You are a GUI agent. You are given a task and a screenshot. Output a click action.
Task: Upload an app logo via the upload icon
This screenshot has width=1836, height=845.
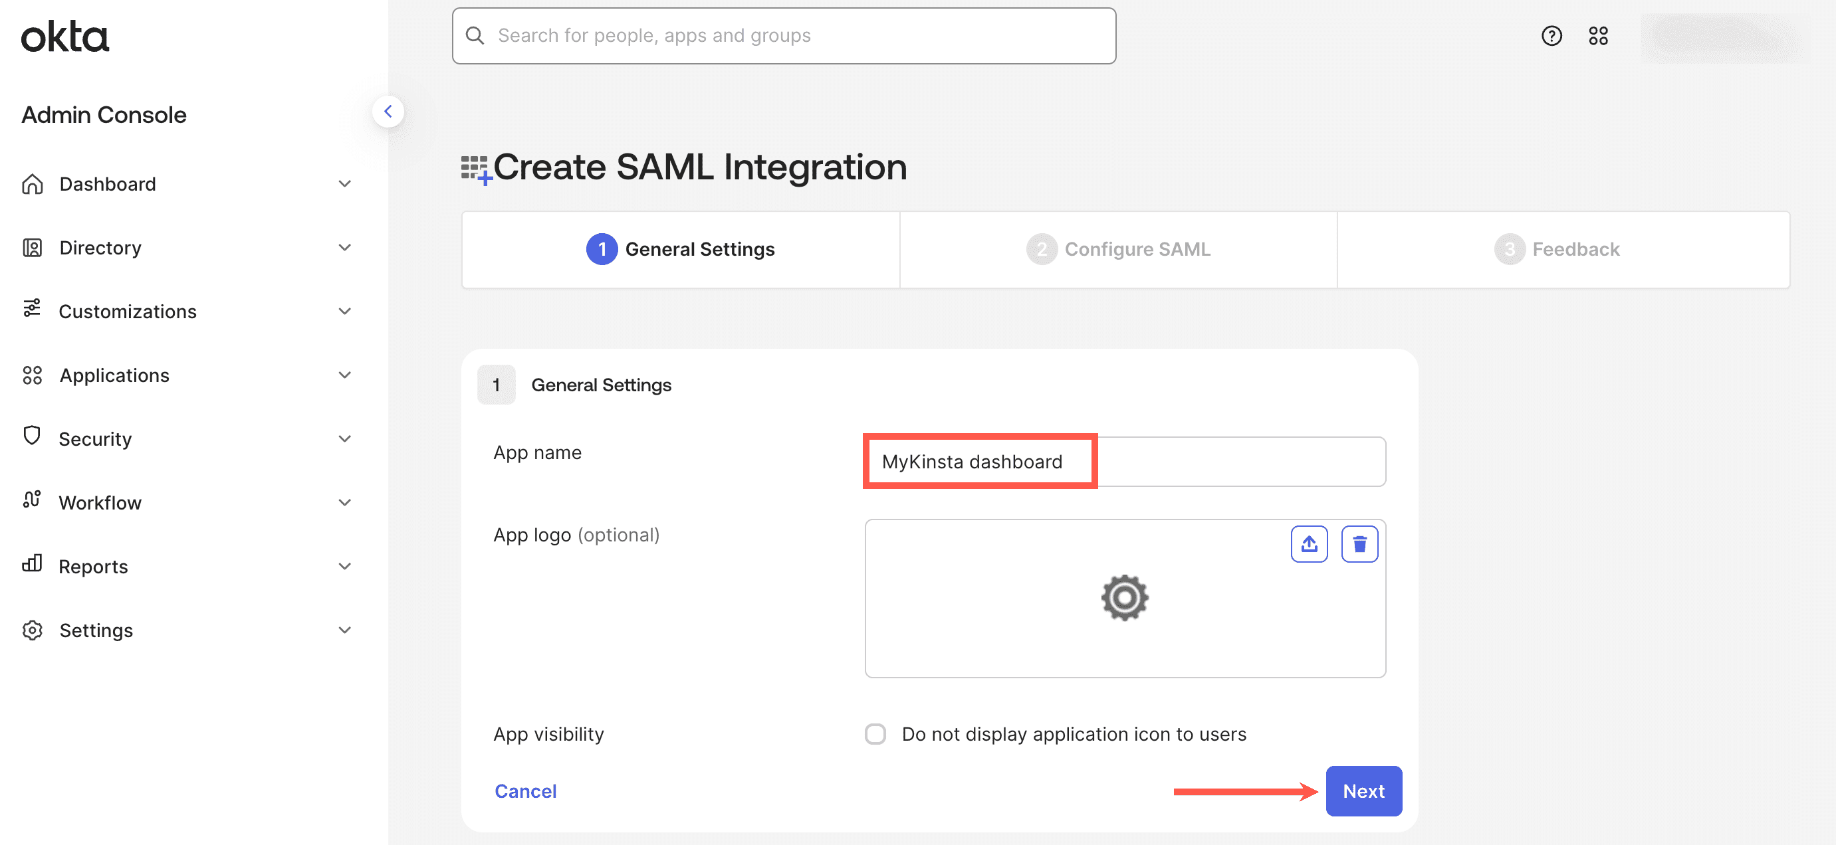1310,543
